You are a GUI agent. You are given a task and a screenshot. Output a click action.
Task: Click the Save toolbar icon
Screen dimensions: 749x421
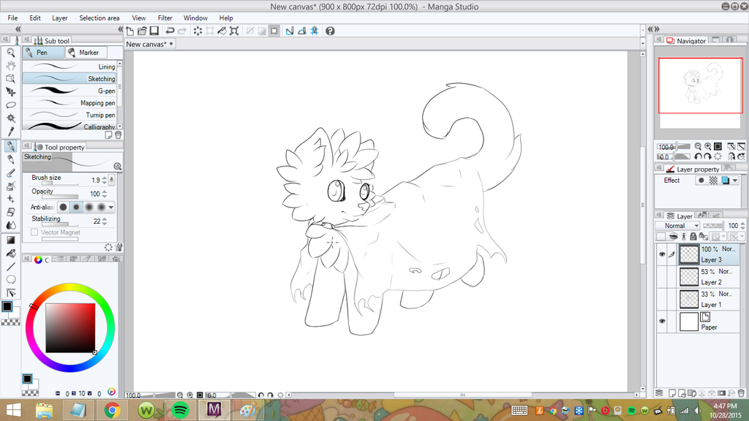tap(154, 31)
